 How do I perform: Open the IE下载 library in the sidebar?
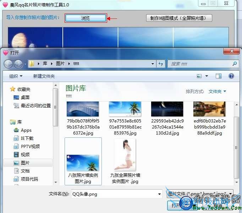point(27,138)
